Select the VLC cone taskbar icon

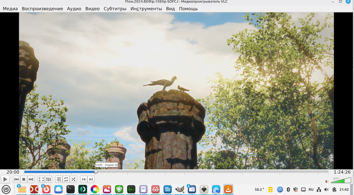228,189
